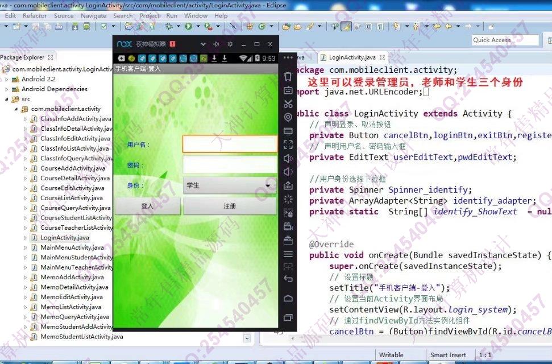Expand the Android Dependencies node
The height and width of the screenshot is (364, 552).
[7, 89]
